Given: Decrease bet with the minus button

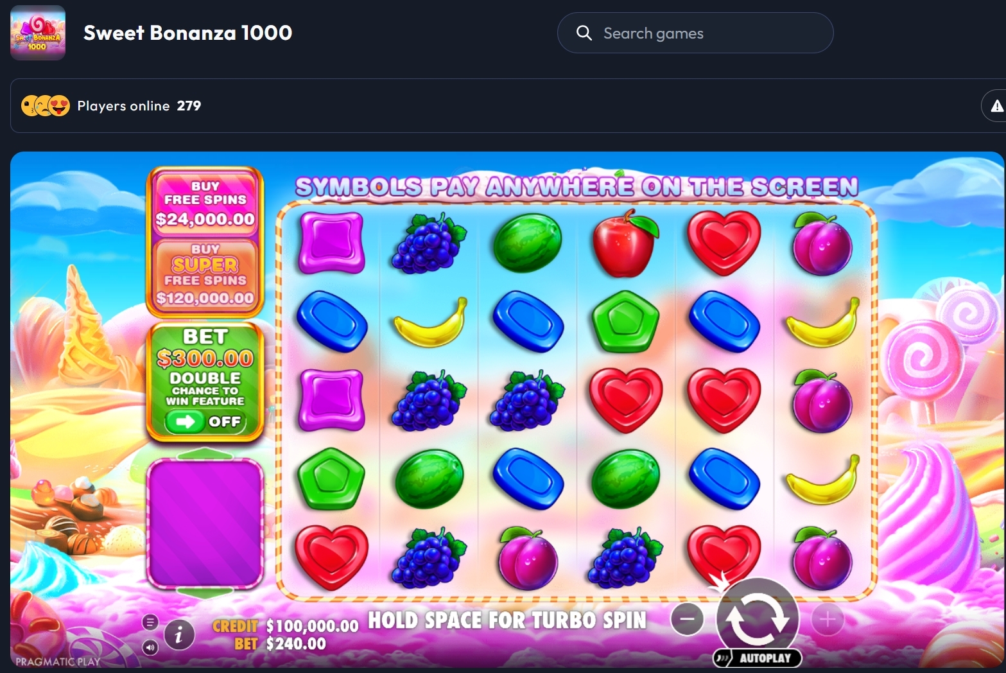Looking at the screenshot, I should click(687, 619).
